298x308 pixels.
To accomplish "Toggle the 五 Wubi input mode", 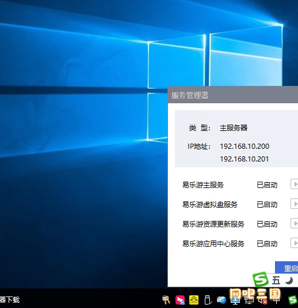I will point(276,280).
